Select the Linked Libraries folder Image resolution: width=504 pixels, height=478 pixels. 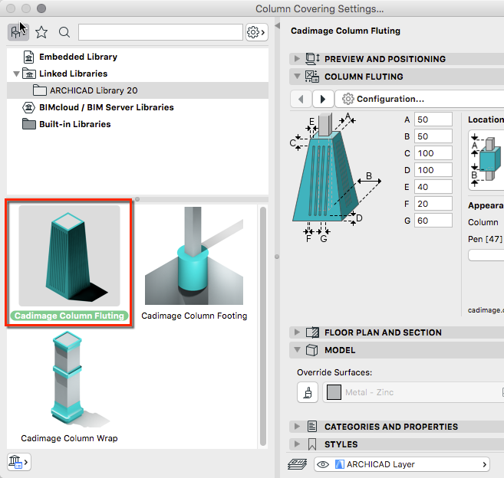click(74, 74)
